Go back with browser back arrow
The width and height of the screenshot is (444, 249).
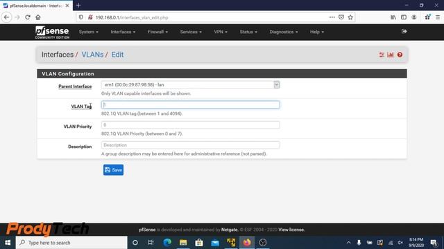[6, 17]
